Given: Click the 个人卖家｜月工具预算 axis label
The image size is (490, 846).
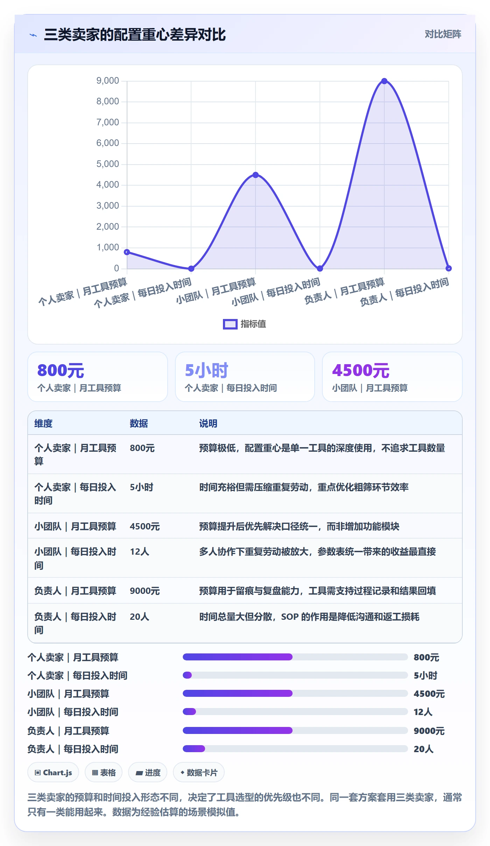Looking at the screenshot, I should (83, 292).
